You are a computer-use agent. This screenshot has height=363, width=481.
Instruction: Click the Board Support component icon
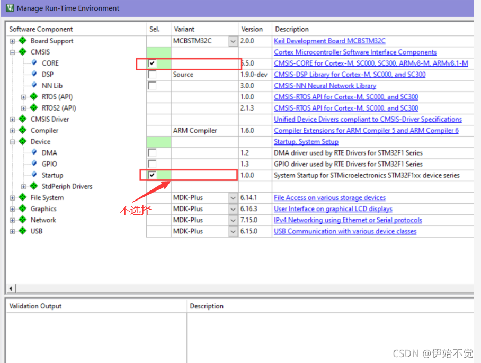[x=23, y=40]
